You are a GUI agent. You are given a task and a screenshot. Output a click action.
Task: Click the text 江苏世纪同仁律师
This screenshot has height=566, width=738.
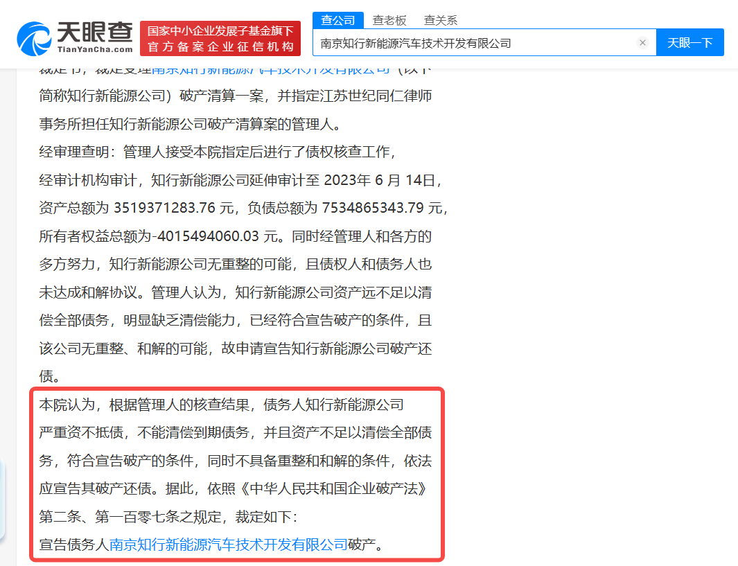tap(376, 96)
